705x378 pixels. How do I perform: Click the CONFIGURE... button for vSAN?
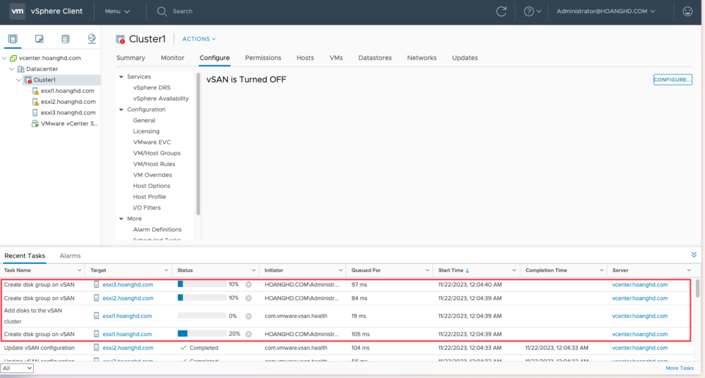(673, 80)
